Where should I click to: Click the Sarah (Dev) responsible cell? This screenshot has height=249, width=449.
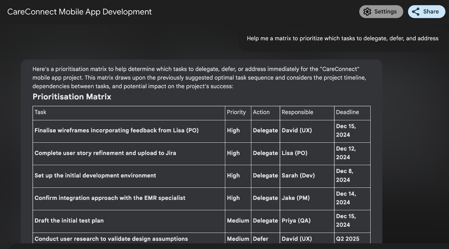tap(298, 176)
